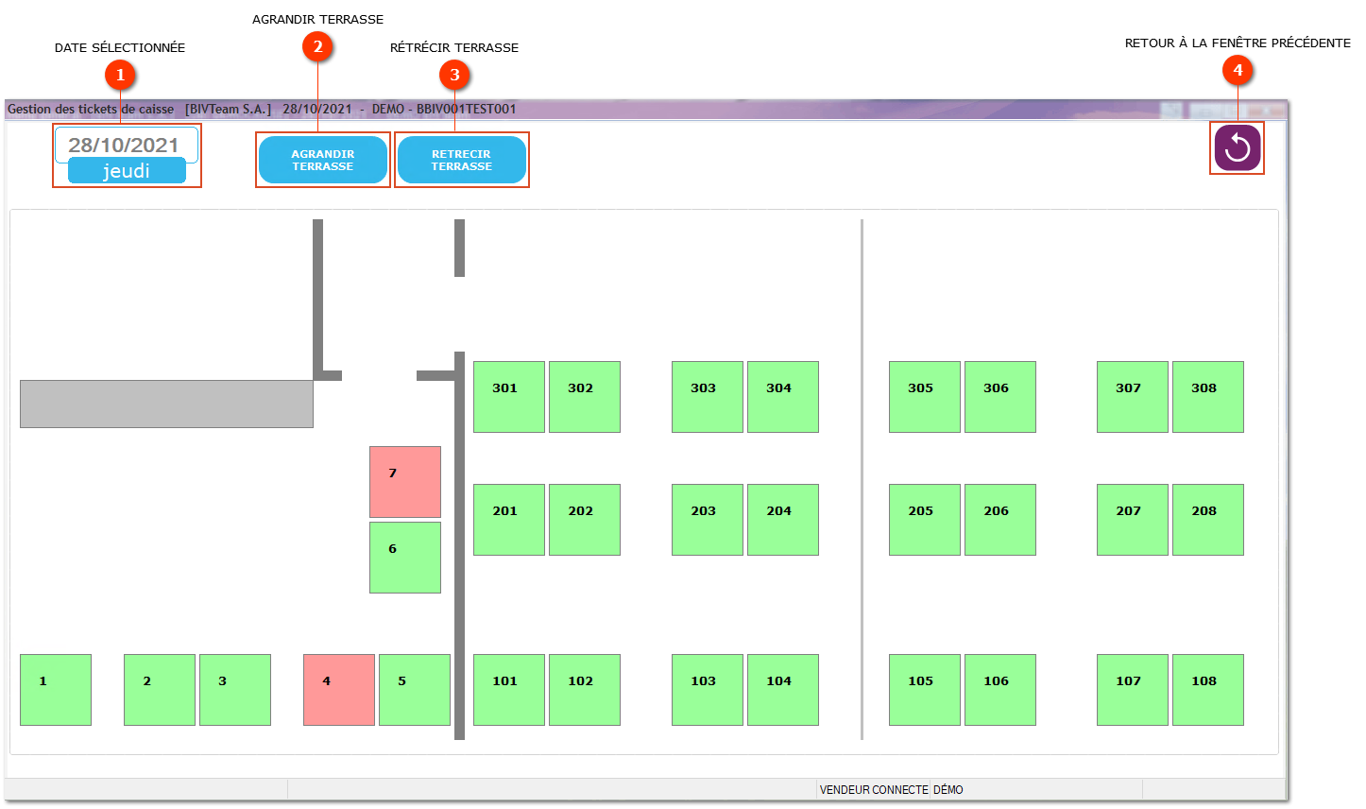
Task: Click the 28/10/2021 date field
Action: (126, 145)
